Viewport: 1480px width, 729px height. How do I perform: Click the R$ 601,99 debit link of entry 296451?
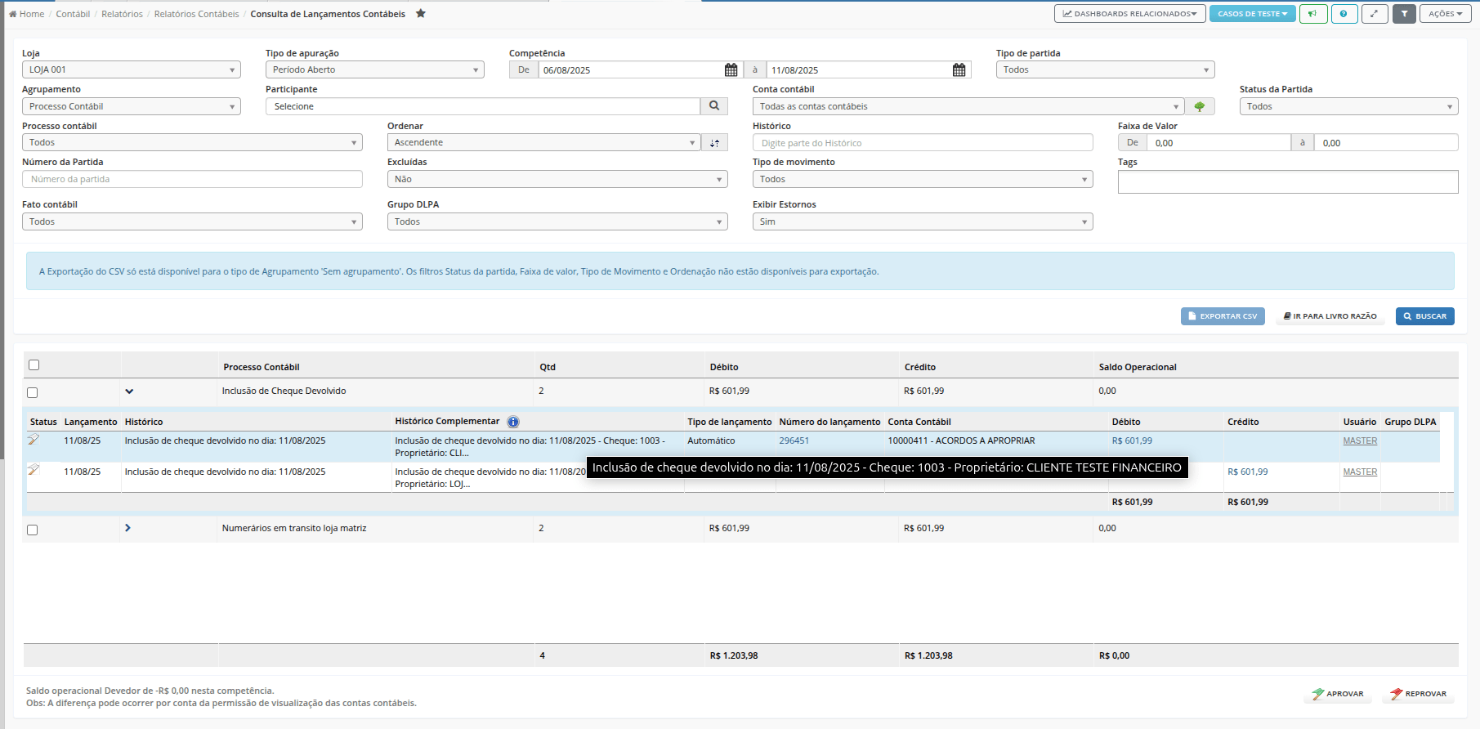(1132, 441)
